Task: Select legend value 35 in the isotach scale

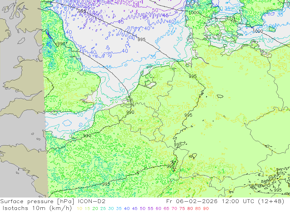Action: coord(119,209)
